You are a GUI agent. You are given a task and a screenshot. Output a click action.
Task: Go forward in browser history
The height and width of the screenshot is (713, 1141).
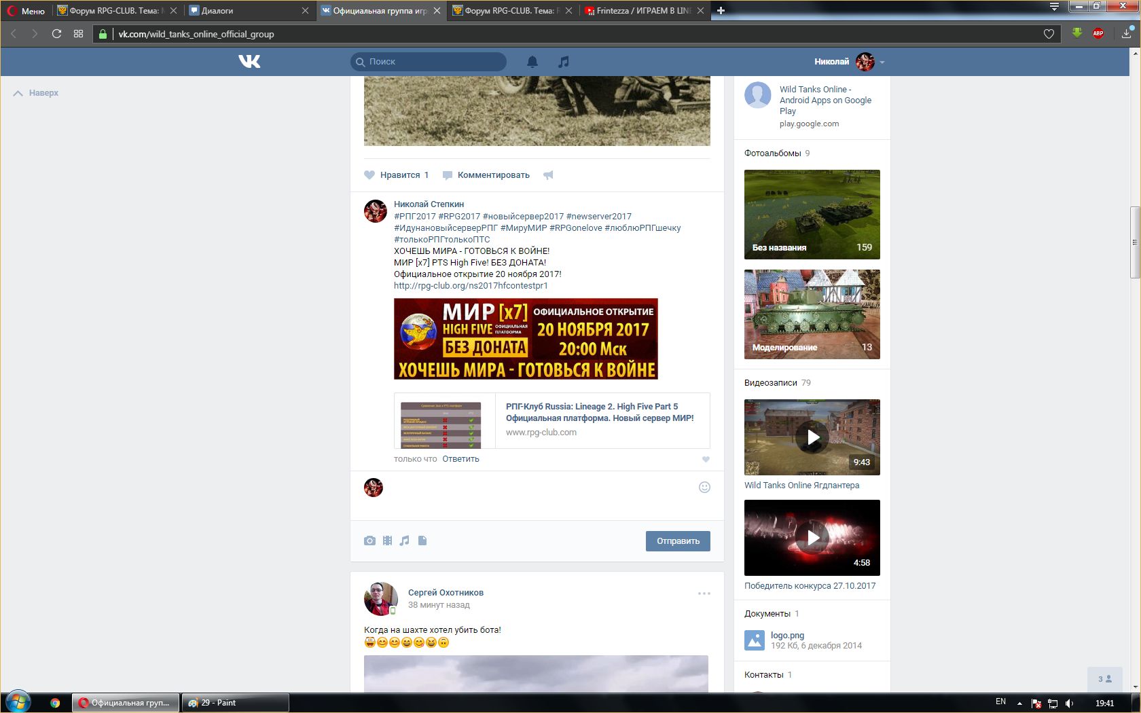[35, 34]
